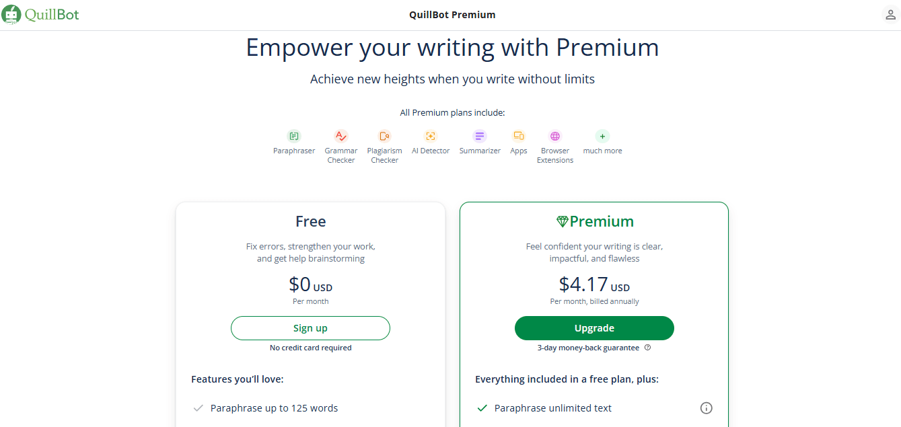This screenshot has width=901, height=427.
Task: Click the Browser Extensions icon
Action: [554, 136]
